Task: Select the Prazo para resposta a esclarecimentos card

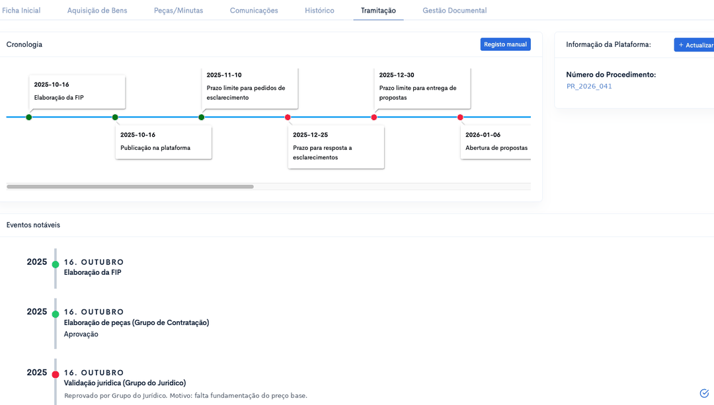Action: pyautogui.click(x=336, y=147)
